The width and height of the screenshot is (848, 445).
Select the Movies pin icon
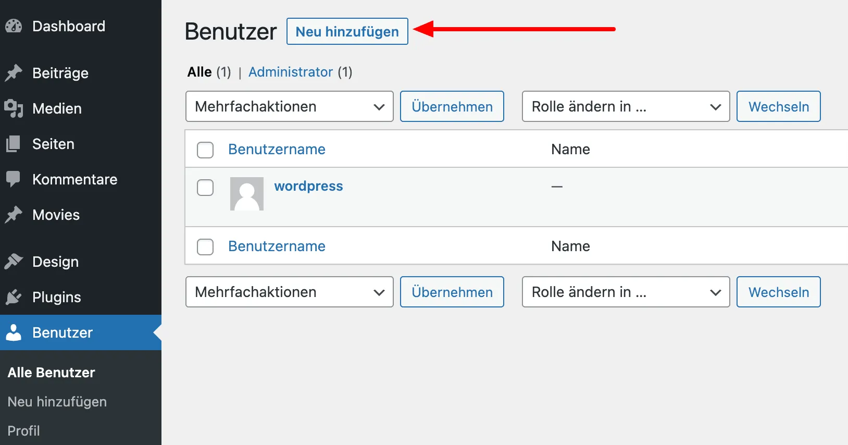coord(14,215)
